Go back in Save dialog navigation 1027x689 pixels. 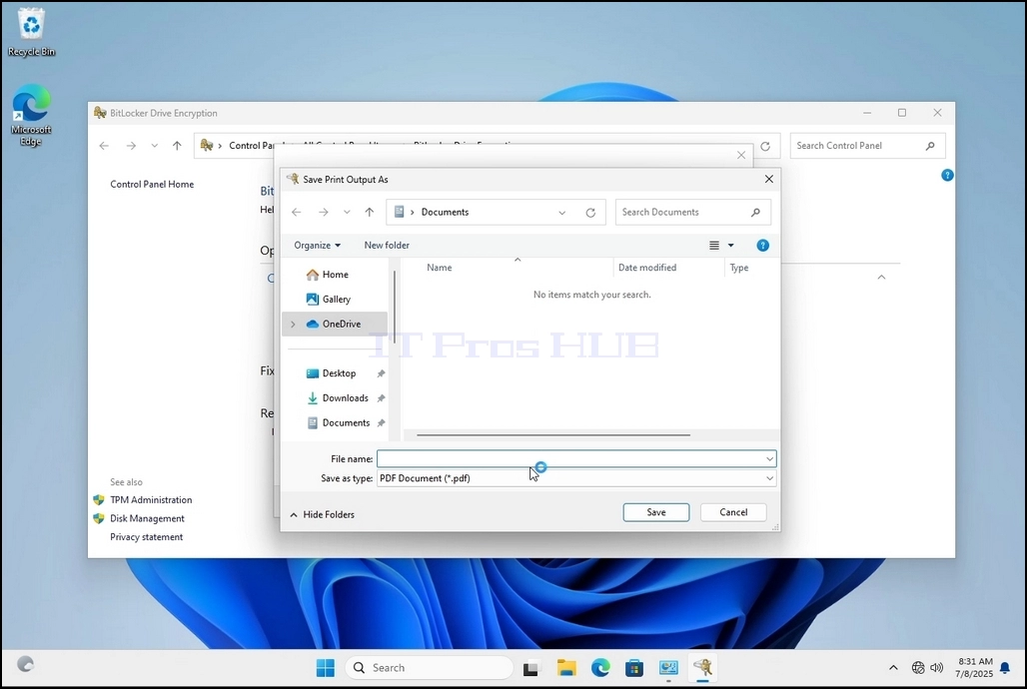296,213
